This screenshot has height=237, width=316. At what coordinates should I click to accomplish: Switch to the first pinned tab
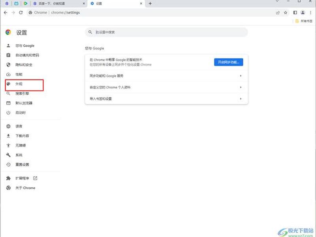[7, 4]
